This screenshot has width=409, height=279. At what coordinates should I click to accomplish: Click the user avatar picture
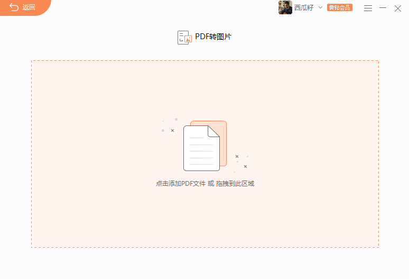(x=285, y=7)
